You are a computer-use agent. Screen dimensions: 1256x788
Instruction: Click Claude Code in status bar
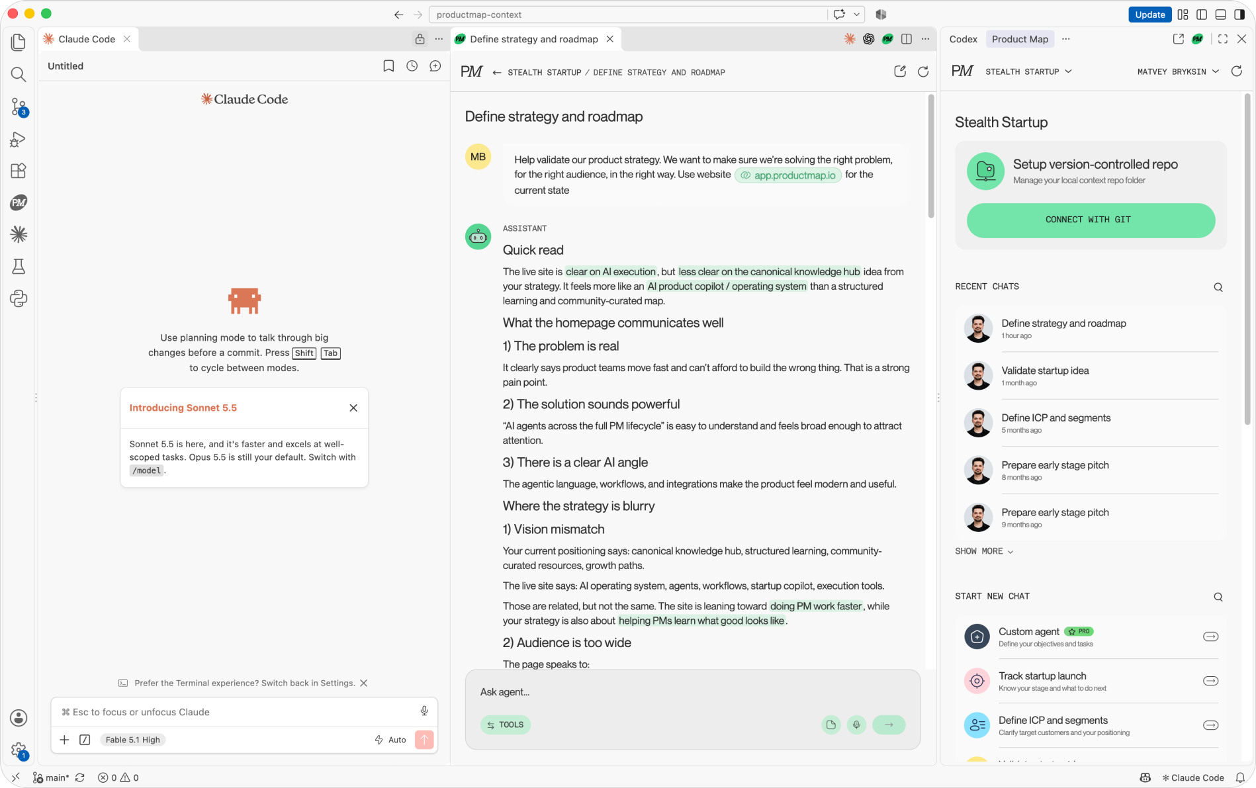(1193, 777)
